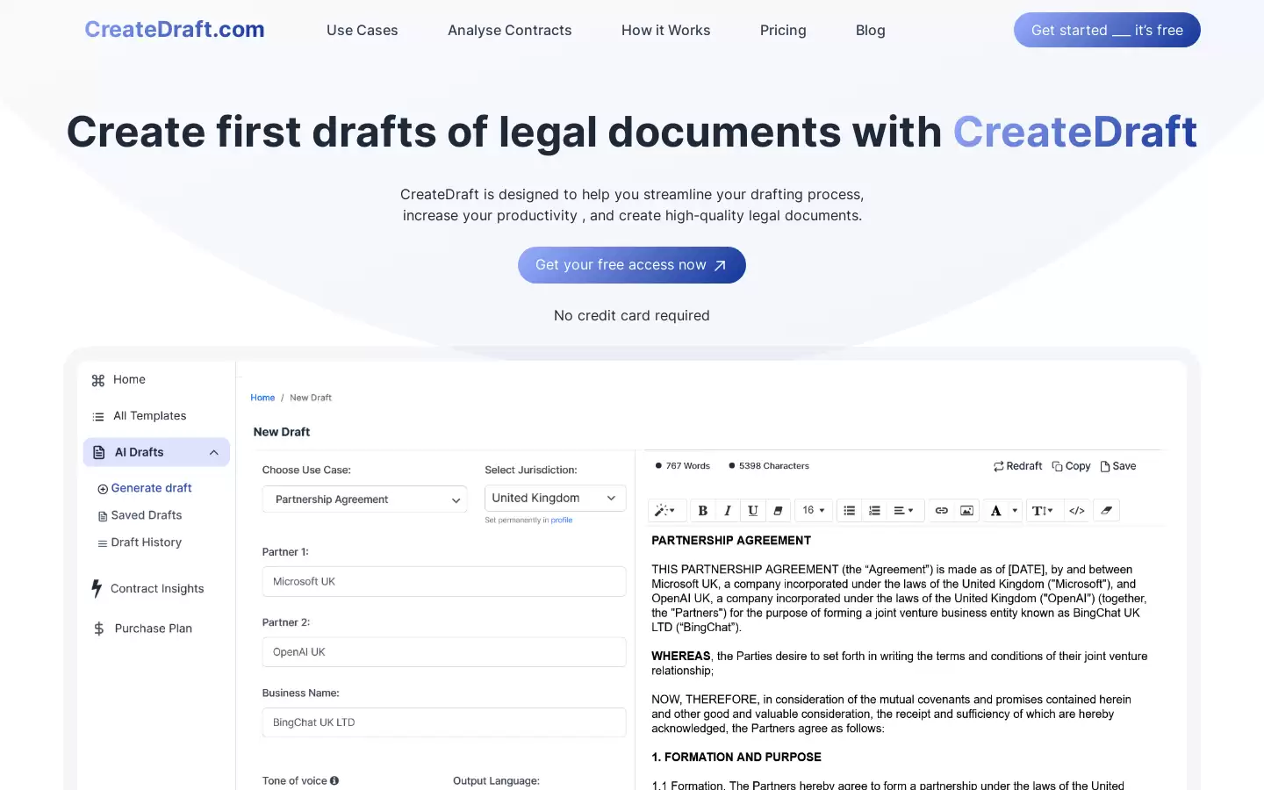Open the font color options arrow
The height and width of the screenshot is (790, 1264).
coord(1015,510)
